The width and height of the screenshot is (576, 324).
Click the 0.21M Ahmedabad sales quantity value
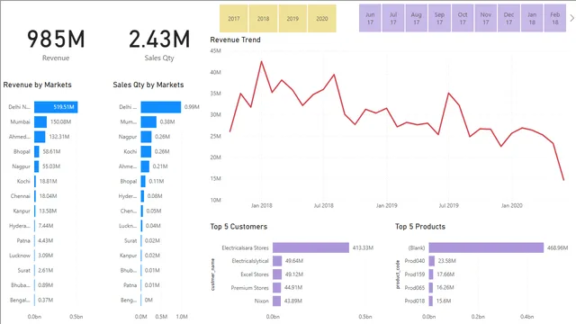[x=160, y=166]
